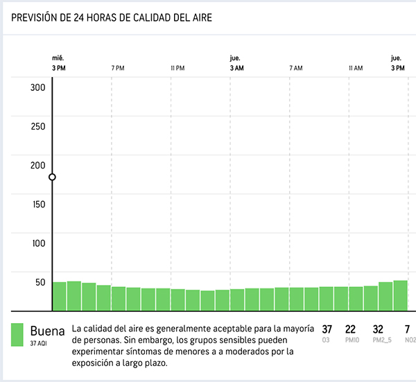Click the '7 PM' time label
The width and height of the screenshot is (416, 382).
point(118,68)
